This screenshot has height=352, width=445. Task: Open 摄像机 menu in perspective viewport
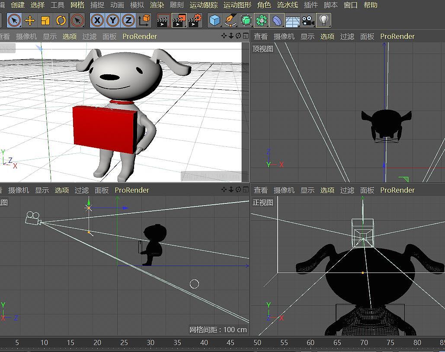26,36
